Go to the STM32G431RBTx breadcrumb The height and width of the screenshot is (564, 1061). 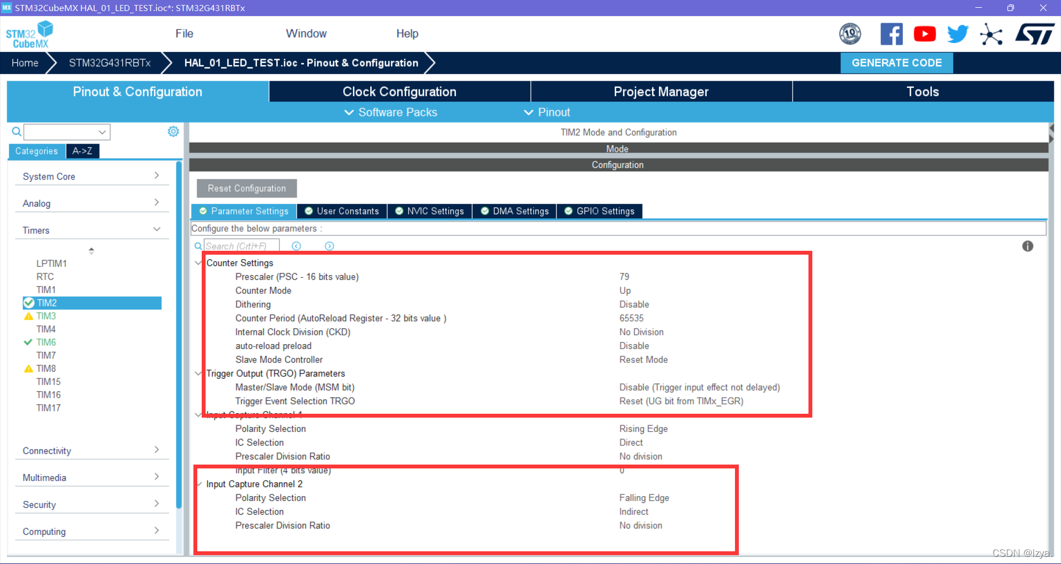(x=109, y=63)
